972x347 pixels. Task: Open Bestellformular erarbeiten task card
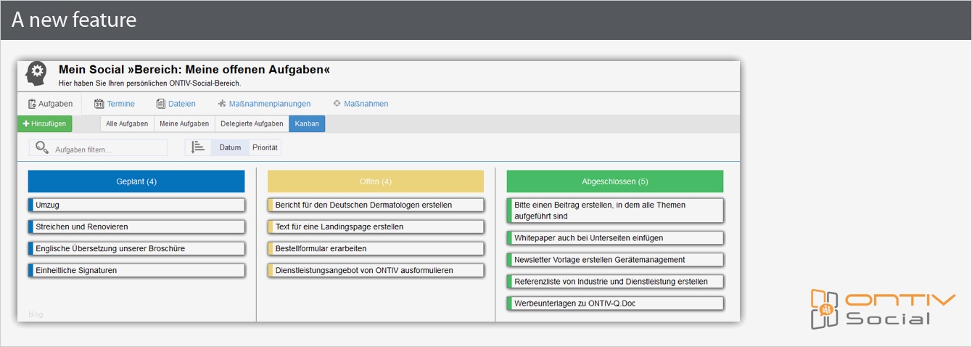coord(376,248)
